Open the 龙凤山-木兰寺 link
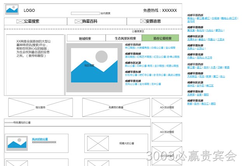242x166 pixels. (204, 58)
